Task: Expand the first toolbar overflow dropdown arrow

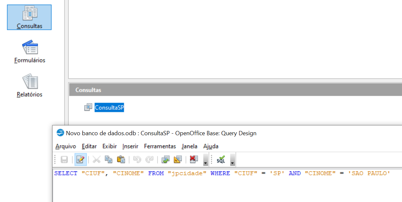Action: click(206, 160)
